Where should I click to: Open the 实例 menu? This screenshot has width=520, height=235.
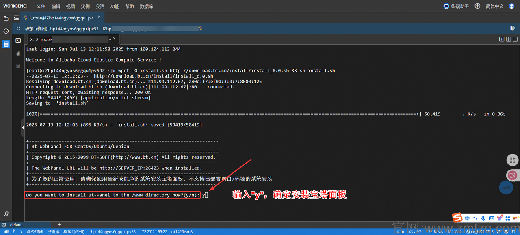[x=85, y=6]
